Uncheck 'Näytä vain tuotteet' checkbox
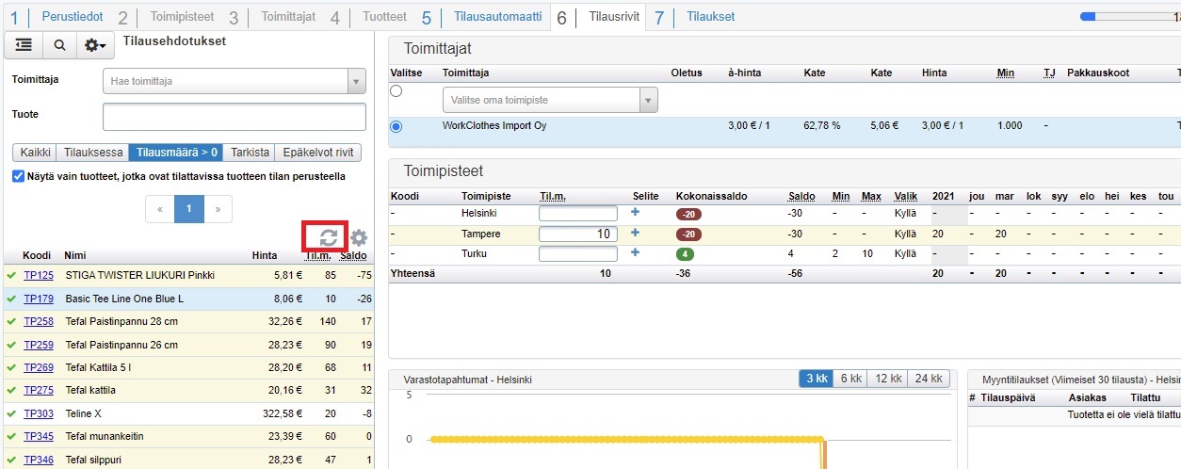Screen dimensions: 1181x469 pyautogui.click(x=19, y=176)
